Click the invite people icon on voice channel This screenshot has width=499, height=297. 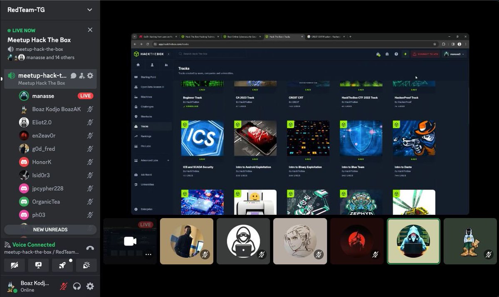82,76
